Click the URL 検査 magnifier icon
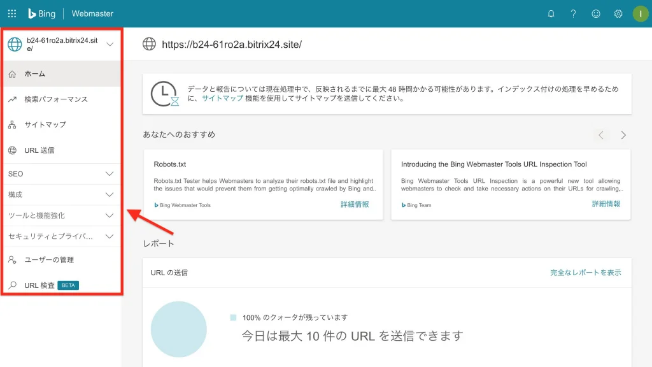Viewport: 652px width, 367px height. 13,285
